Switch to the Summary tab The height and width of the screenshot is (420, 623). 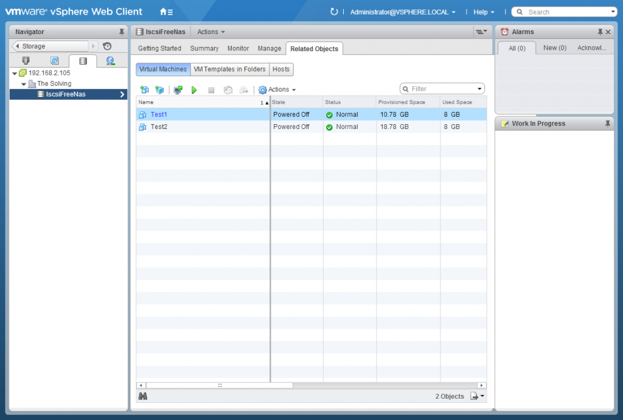pyautogui.click(x=204, y=48)
